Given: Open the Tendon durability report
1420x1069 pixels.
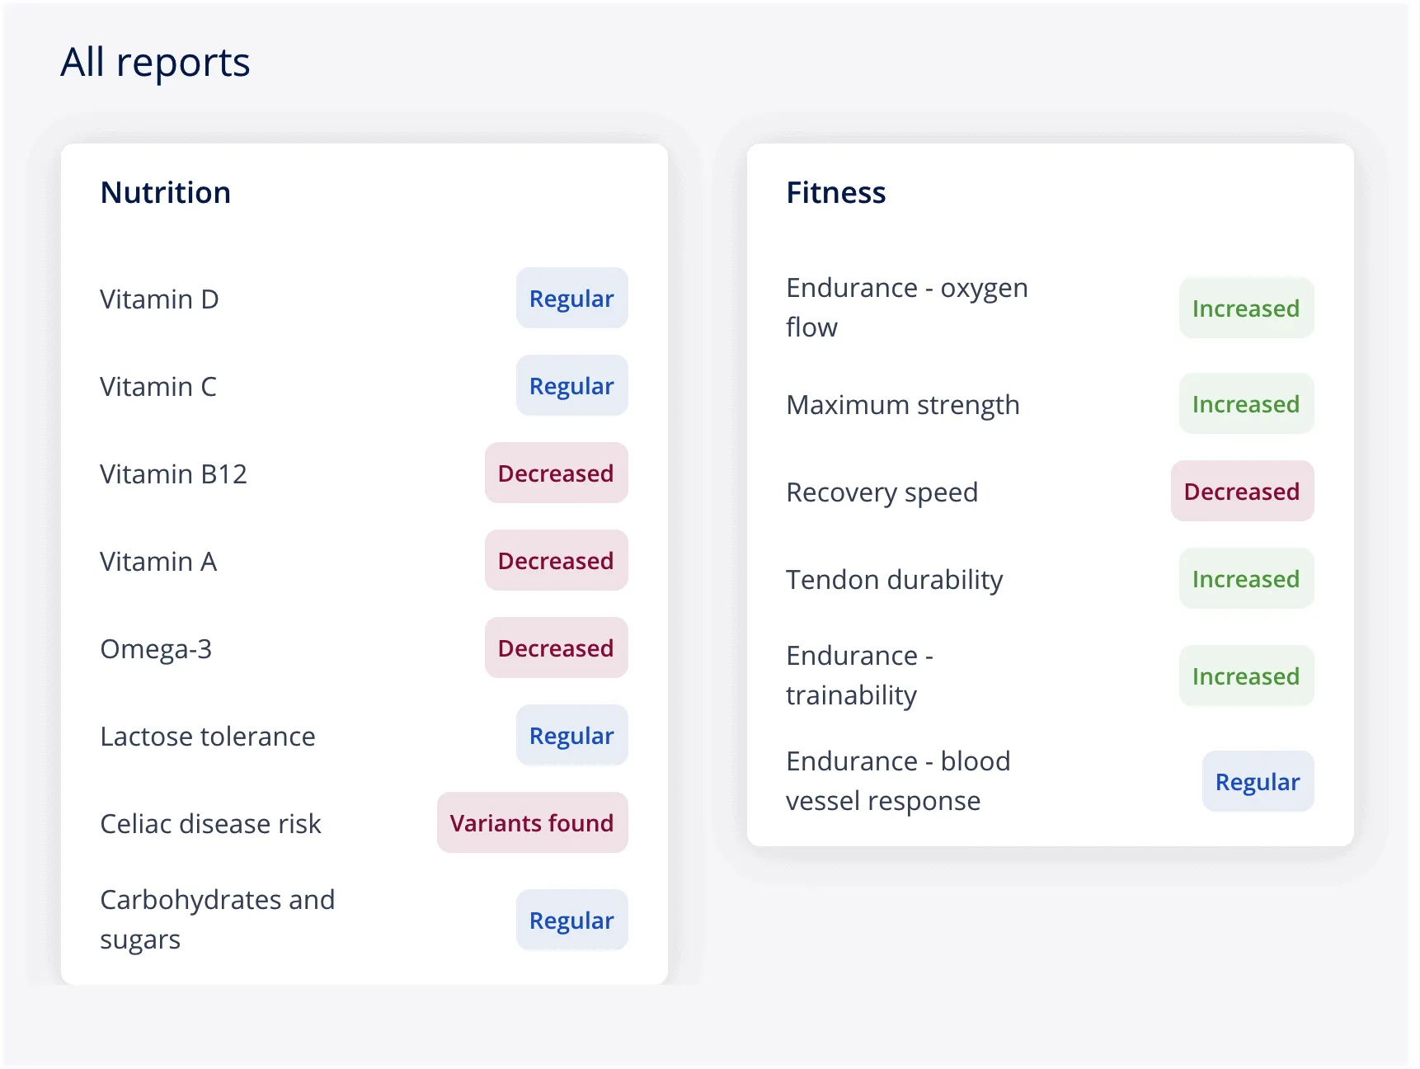Looking at the screenshot, I should pyautogui.click(x=1050, y=578).
